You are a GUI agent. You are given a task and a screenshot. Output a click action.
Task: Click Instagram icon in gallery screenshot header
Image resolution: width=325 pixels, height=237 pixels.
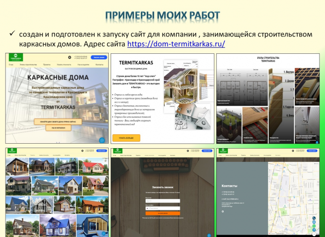[x=82, y=151]
